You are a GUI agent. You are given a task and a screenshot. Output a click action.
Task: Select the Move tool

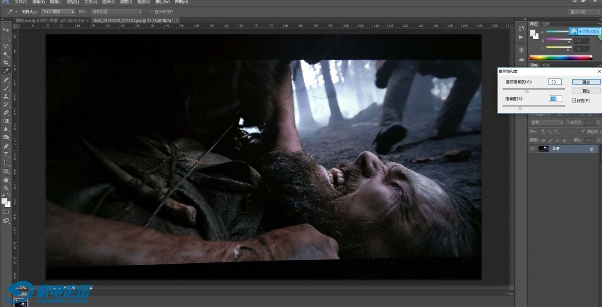(x=6, y=30)
